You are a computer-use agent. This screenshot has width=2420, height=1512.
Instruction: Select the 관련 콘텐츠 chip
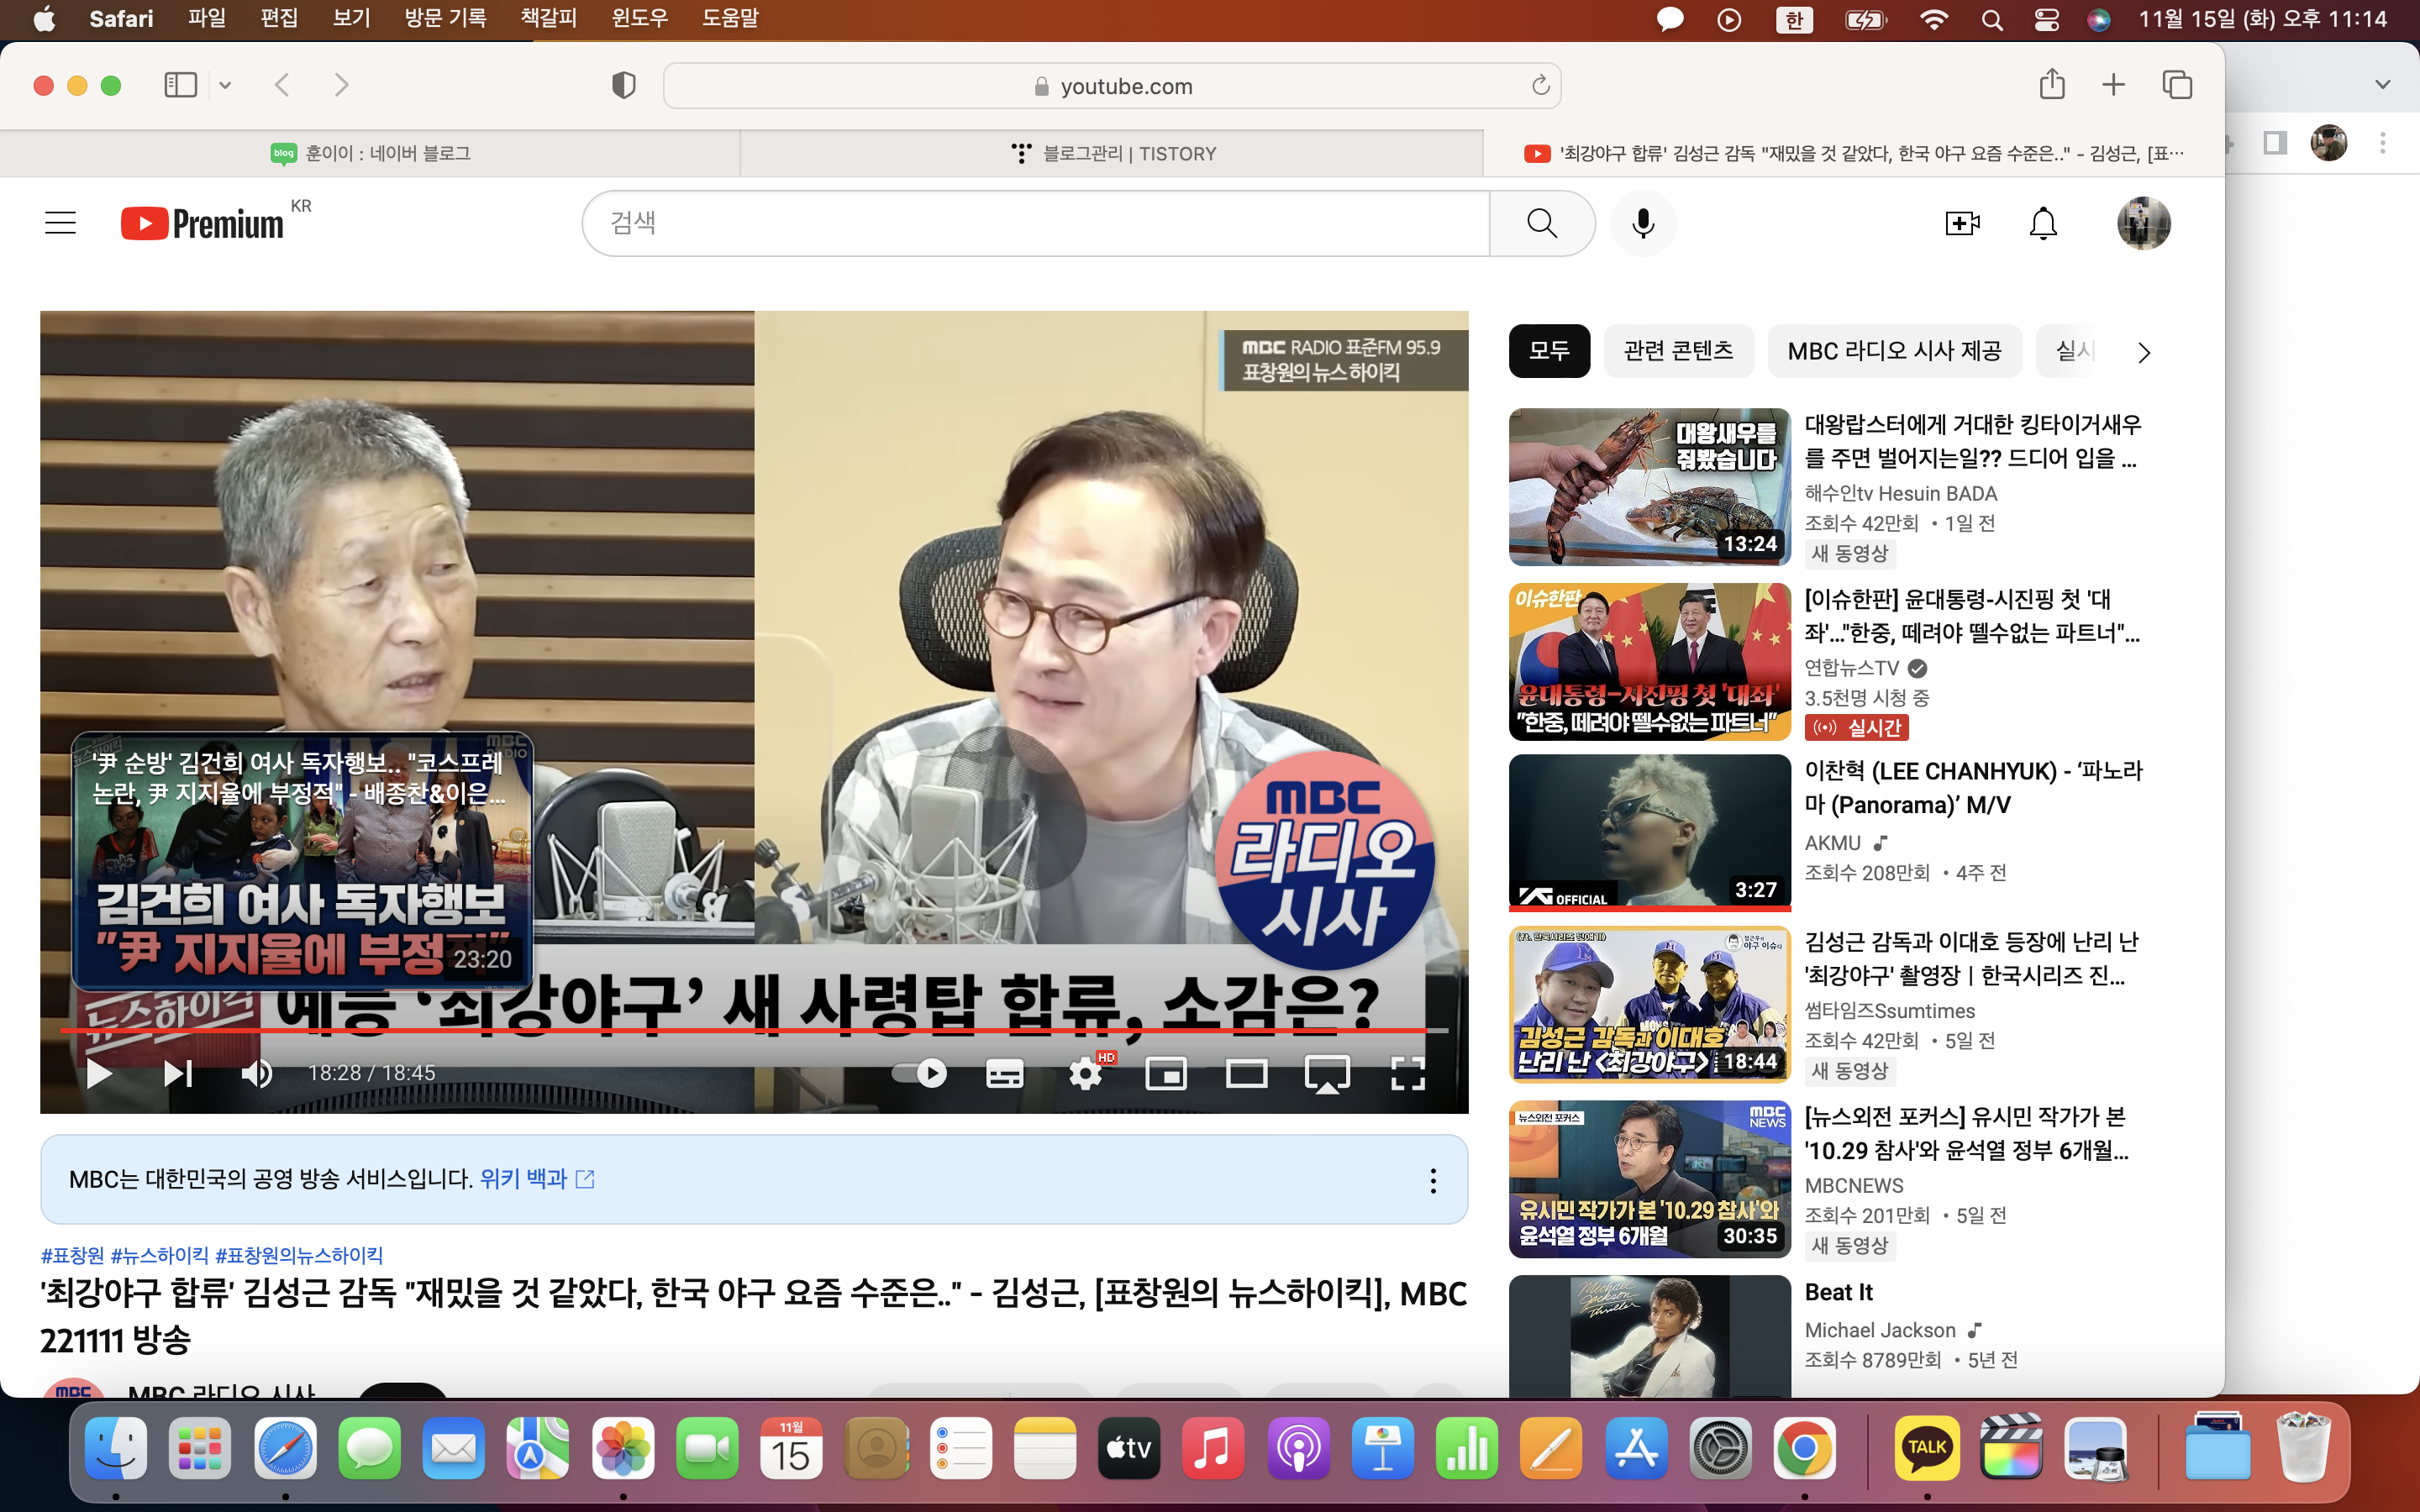point(1679,351)
